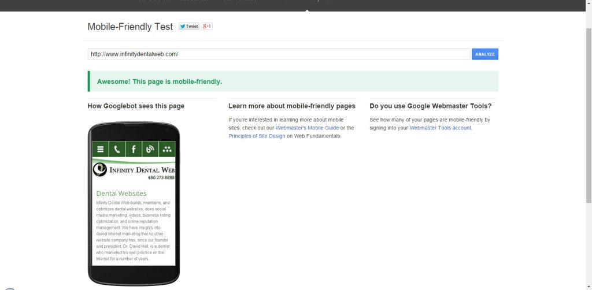Viewport: 592px width, 290px height.
Task: Click the 'How Googlebot sees this page' heading
Action: point(136,106)
